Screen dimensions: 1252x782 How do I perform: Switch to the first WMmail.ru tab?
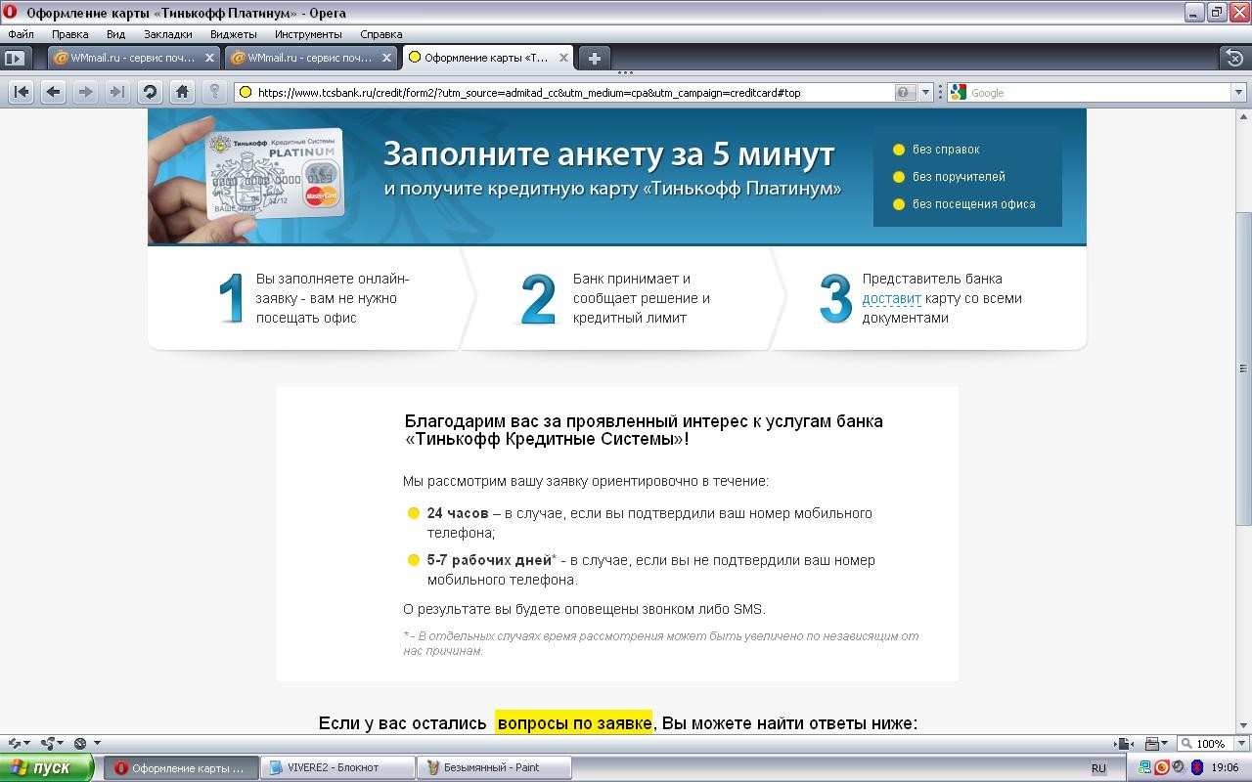click(x=133, y=58)
